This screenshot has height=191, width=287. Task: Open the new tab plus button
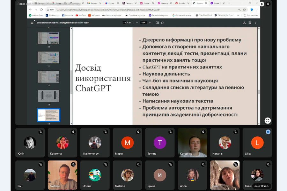229,3
